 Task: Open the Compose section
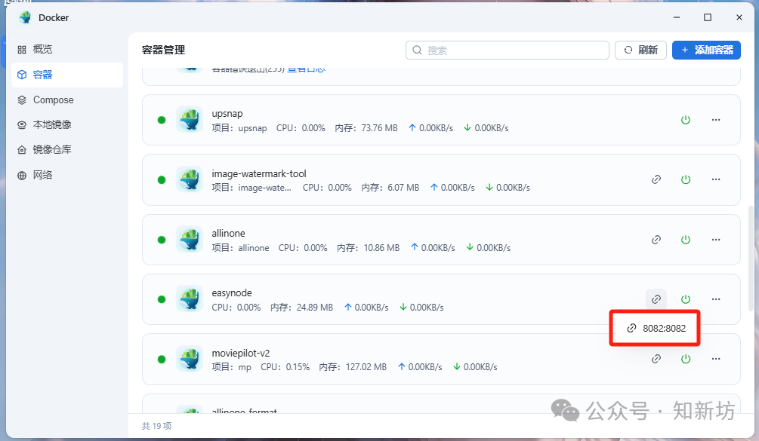coord(66,100)
